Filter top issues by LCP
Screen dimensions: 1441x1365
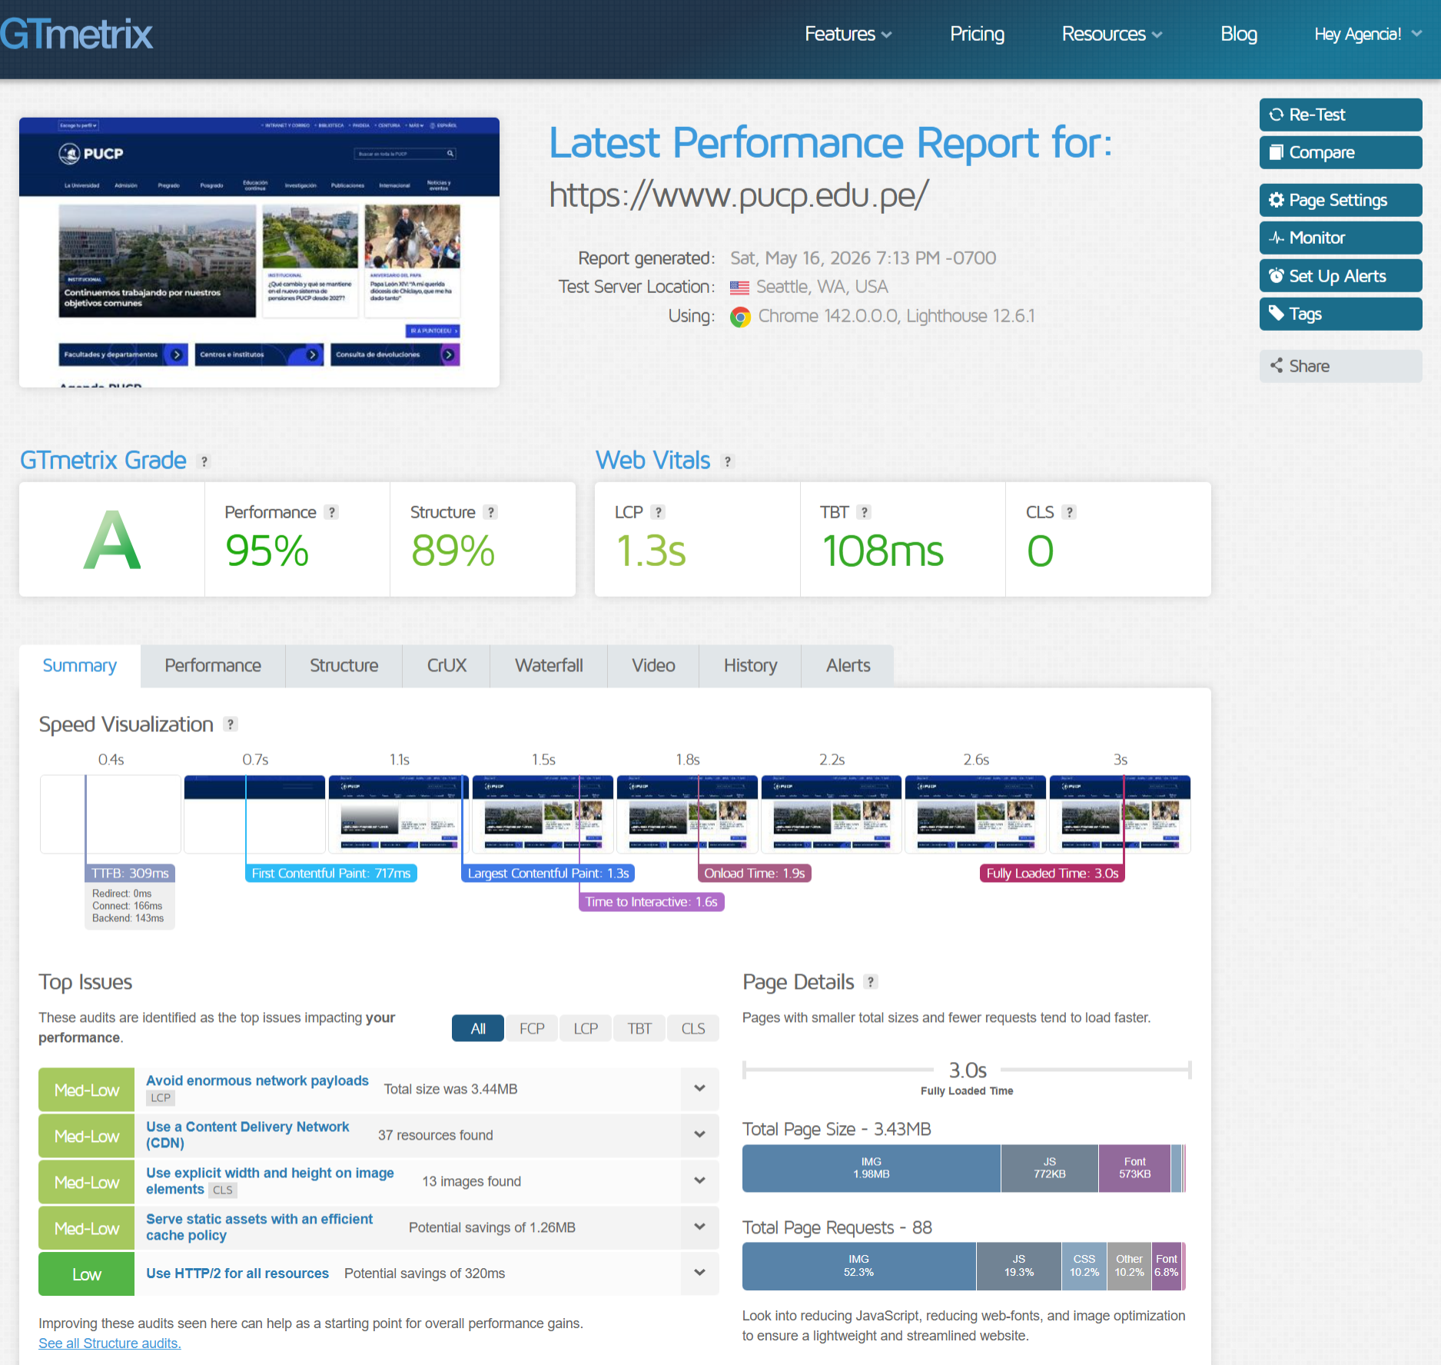(586, 1029)
